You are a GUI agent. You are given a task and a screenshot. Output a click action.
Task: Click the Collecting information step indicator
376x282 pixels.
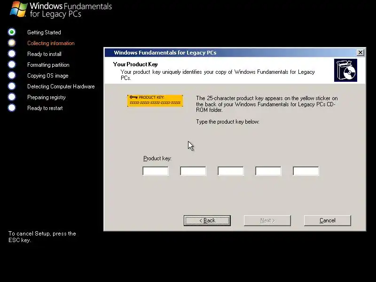tap(11, 43)
